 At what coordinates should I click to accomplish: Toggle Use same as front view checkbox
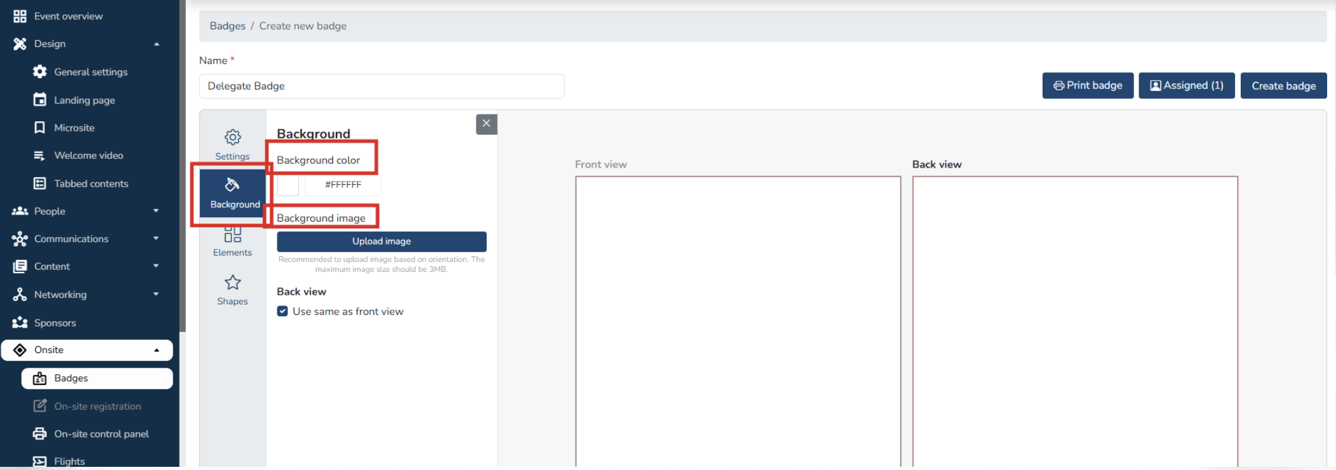pyautogui.click(x=283, y=311)
